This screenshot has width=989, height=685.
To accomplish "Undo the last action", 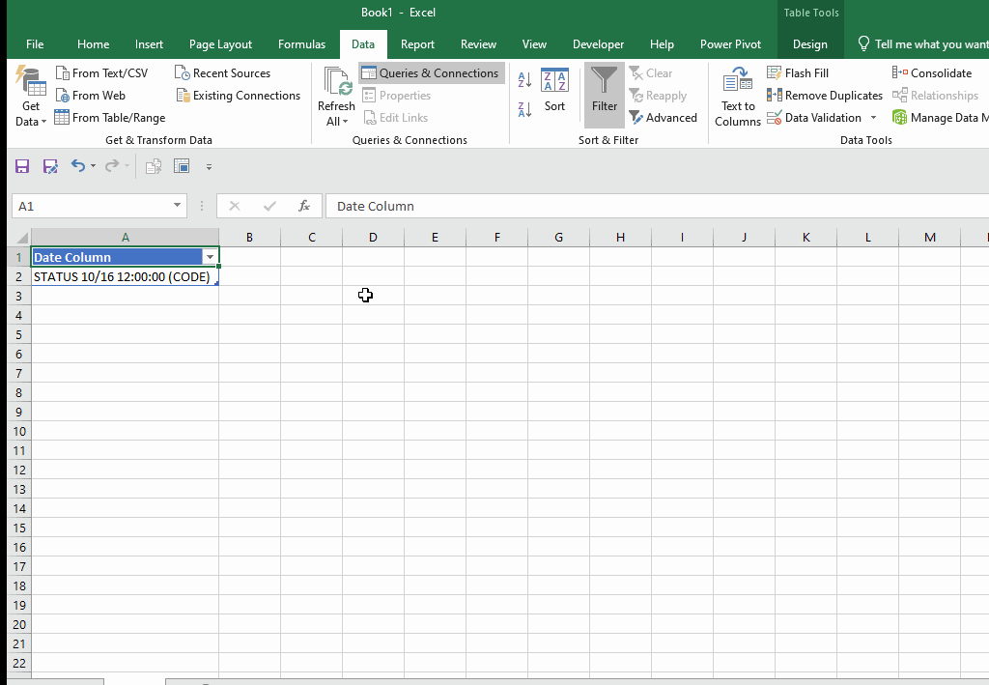I will coord(77,166).
